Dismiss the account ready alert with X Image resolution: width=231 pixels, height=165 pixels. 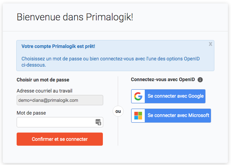[x=210, y=44]
